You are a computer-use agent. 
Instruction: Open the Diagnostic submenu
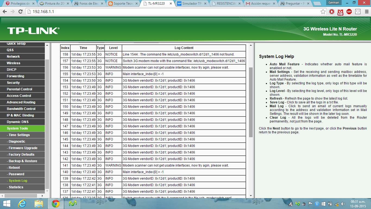(22, 142)
